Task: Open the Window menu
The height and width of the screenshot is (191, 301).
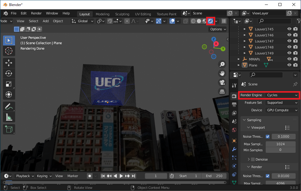Action: pyautogui.click(x=52, y=13)
